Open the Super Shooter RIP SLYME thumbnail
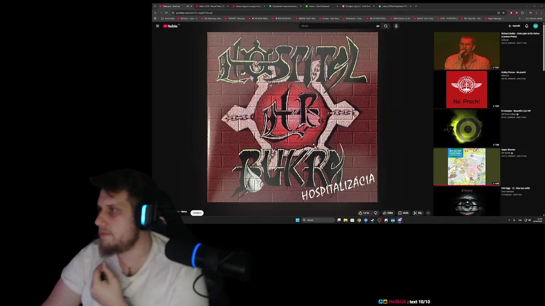 point(467,167)
